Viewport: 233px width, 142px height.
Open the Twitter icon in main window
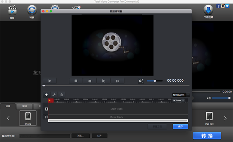click(x=227, y=6)
